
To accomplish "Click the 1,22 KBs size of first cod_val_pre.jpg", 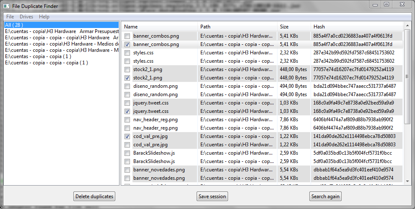I will [x=289, y=136].
